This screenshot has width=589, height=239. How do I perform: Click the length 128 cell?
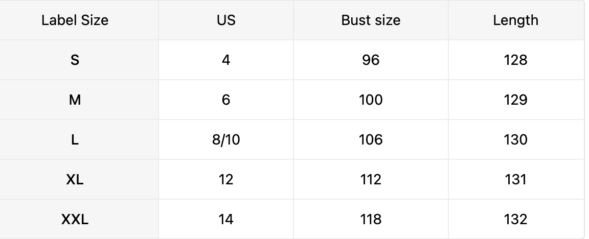tap(515, 60)
